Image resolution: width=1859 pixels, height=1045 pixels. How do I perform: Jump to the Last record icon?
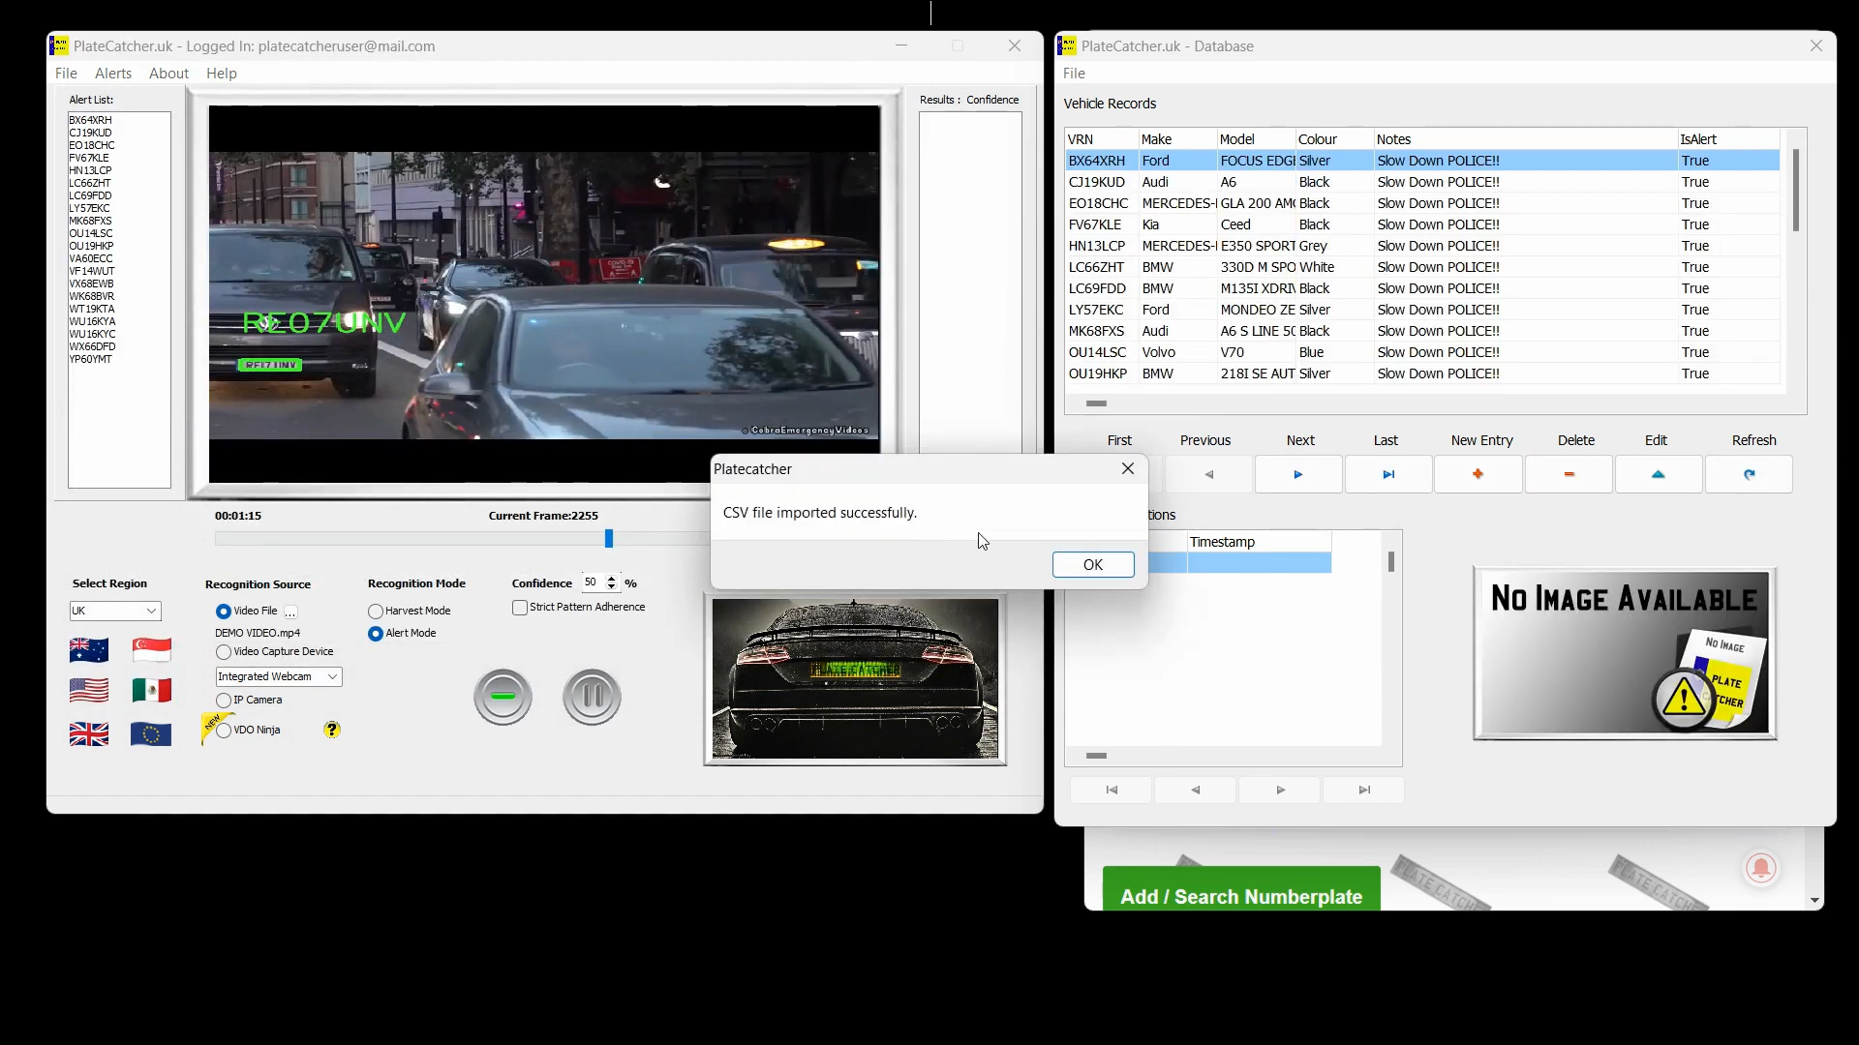(1388, 475)
